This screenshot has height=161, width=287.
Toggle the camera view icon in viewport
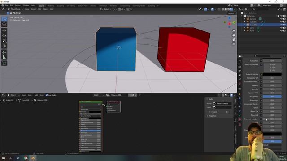pos(234,40)
